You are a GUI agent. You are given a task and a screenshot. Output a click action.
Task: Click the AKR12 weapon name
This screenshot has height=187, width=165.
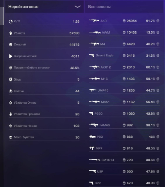click(106, 67)
